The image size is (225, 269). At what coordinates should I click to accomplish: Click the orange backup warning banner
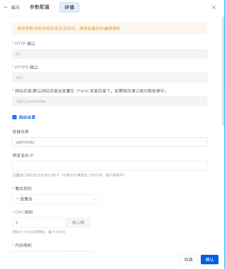click(x=110, y=28)
